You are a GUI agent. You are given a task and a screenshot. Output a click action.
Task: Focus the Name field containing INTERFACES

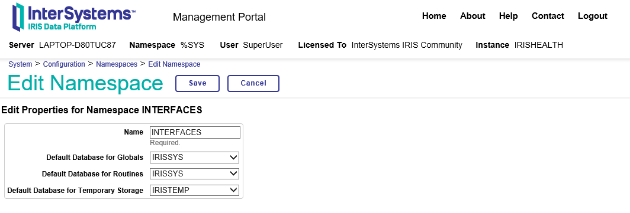click(195, 133)
